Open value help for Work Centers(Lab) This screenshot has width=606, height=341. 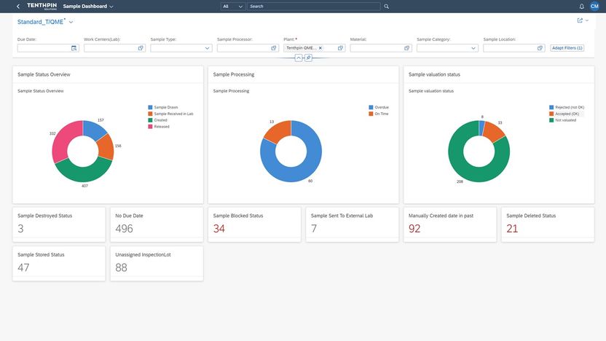tap(141, 48)
